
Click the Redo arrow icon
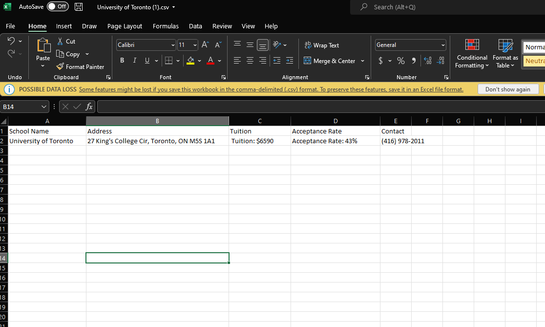click(11, 54)
